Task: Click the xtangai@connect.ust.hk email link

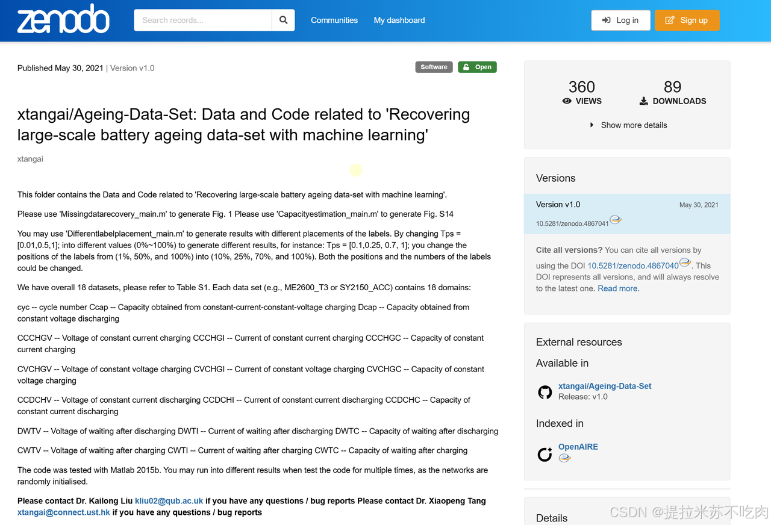Action: coord(64,512)
